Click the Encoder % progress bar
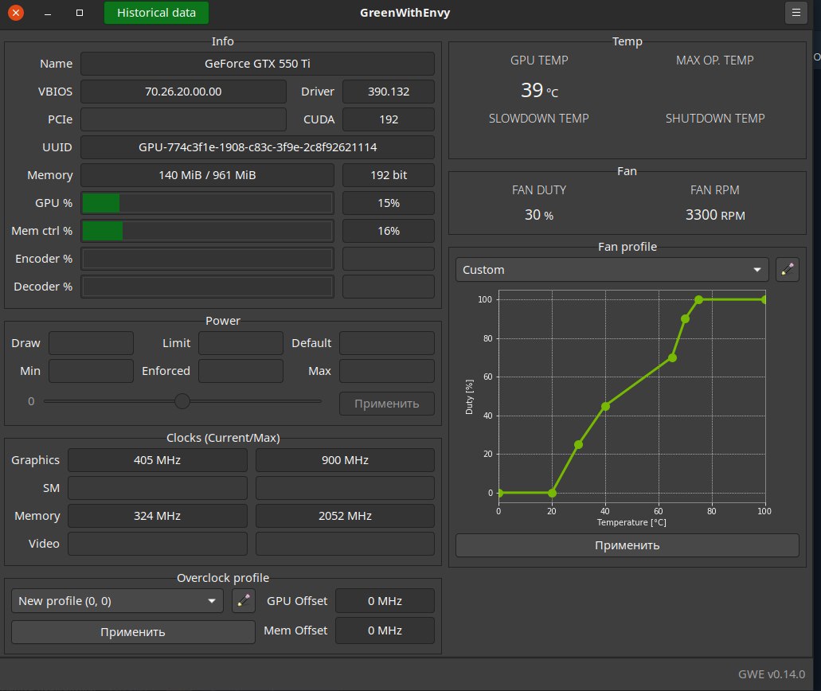Image resolution: width=821 pixels, height=691 pixels. [207, 259]
